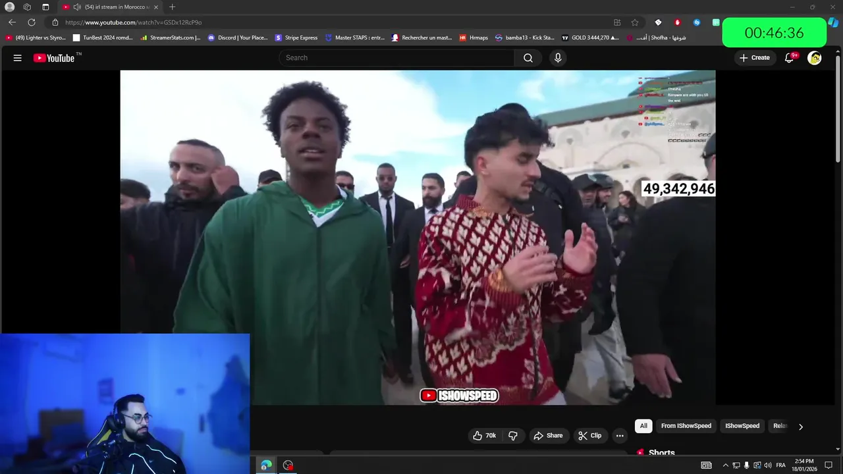Open the Lighter vs Styro bookmark
Viewport: 843px width, 474px height.
tap(36, 38)
